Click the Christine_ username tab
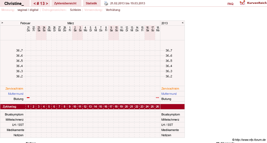Screen dimensions: 267x143 pos(14,4)
